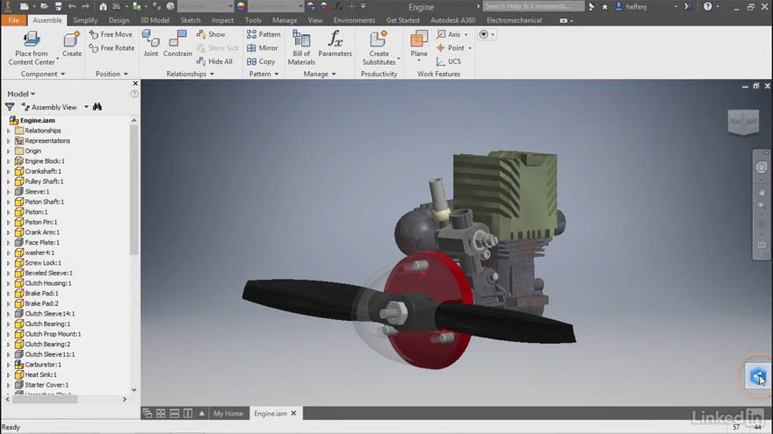Open the Component panel dropdown

pos(43,74)
